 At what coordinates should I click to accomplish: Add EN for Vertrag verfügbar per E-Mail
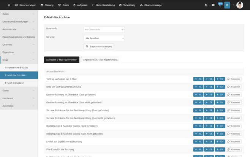tap(220, 79)
